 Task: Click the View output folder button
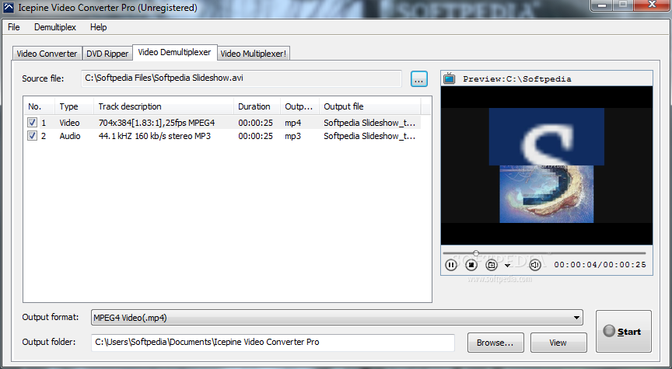point(558,343)
